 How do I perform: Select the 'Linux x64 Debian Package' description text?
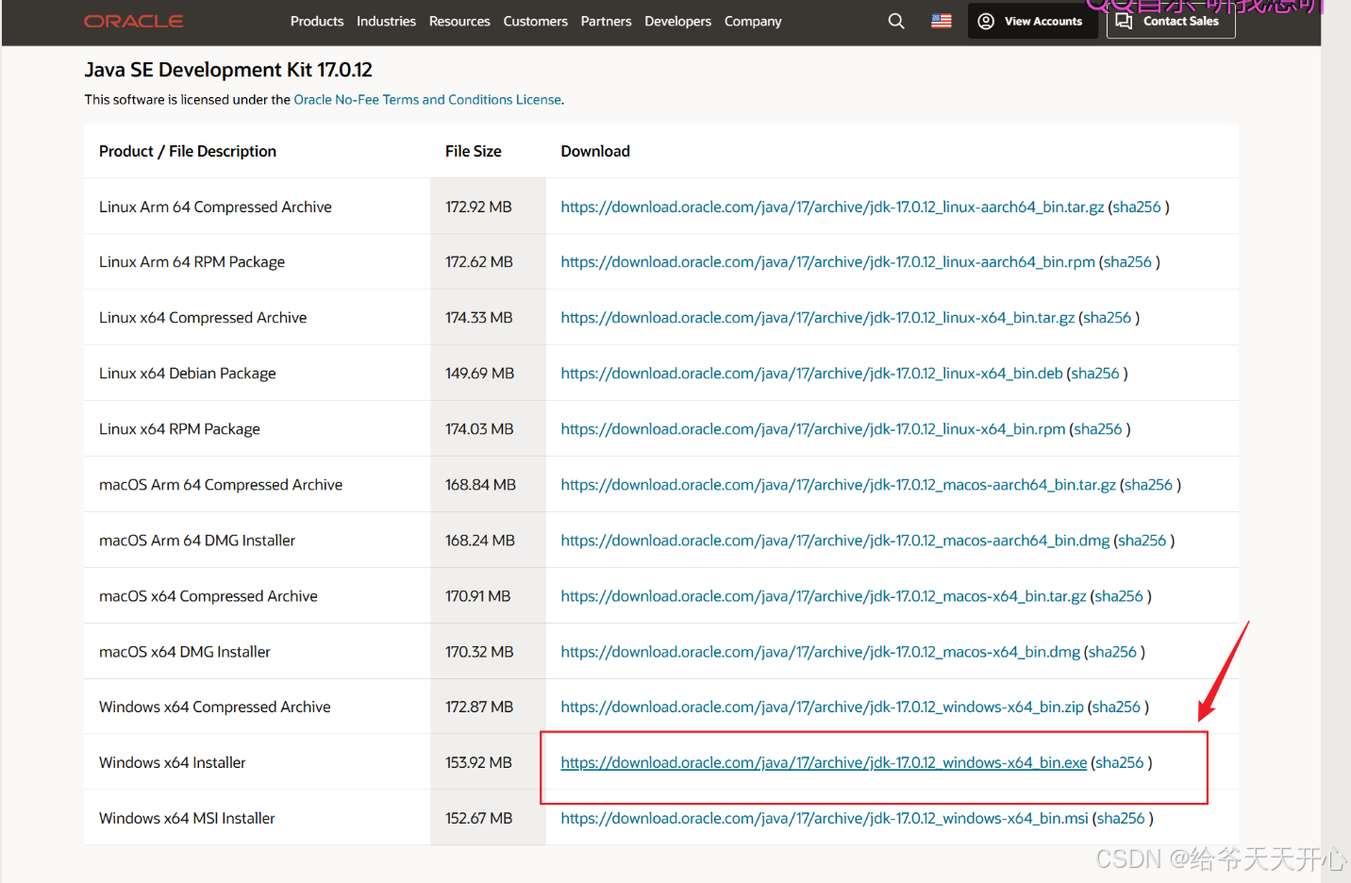click(188, 373)
